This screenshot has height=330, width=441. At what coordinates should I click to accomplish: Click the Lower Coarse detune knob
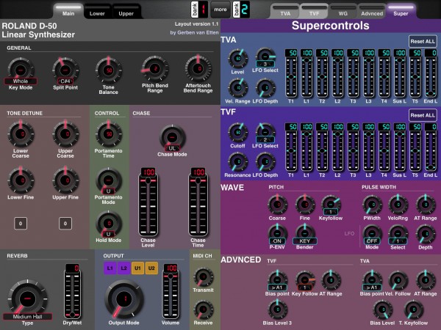pyautogui.click(x=21, y=134)
